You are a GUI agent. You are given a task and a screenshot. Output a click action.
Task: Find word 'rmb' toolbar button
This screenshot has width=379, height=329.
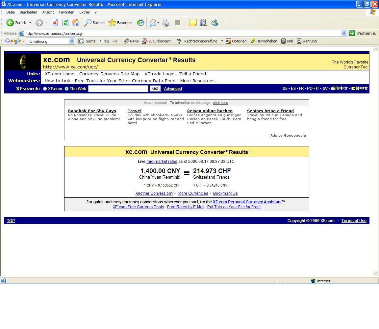(x=287, y=41)
